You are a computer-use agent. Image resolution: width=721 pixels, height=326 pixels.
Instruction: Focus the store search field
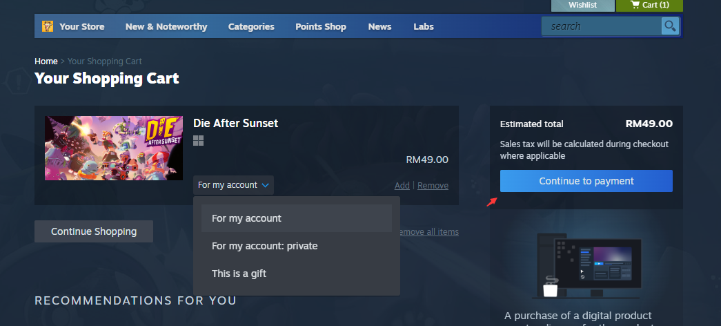(x=602, y=26)
